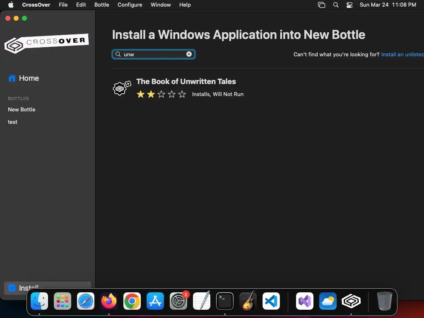Viewport: 424px width, 318px height.
Task: Open the Trash from the Dock
Action: (385, 301)
